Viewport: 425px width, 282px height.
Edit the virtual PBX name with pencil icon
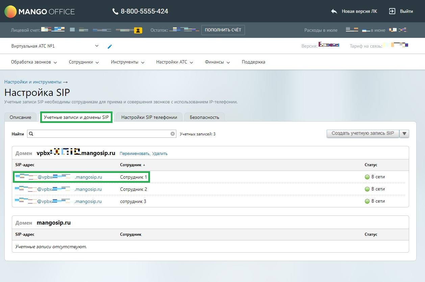(x=109, y=46)
